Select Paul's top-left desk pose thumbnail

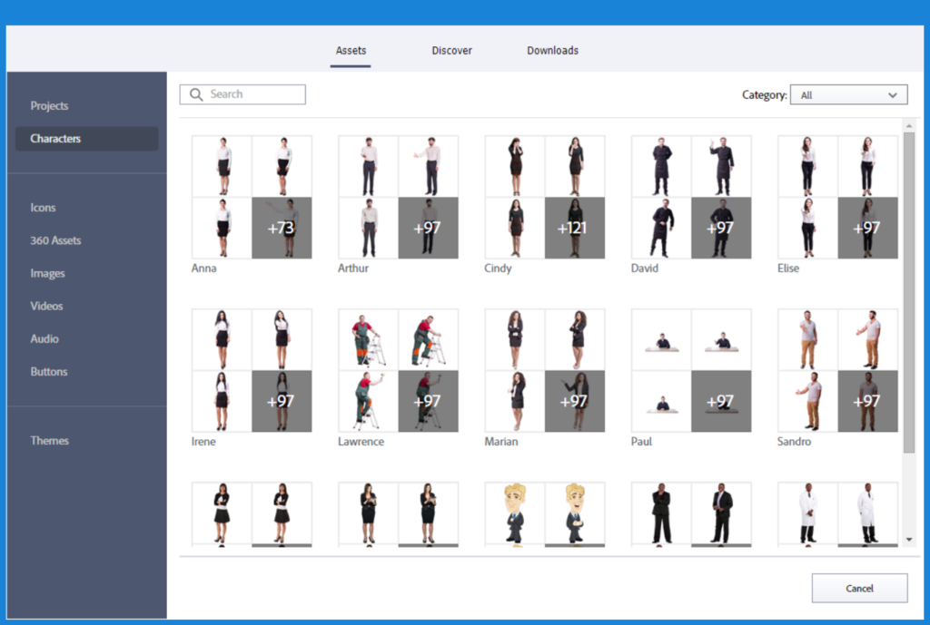[x=661, y=340]
